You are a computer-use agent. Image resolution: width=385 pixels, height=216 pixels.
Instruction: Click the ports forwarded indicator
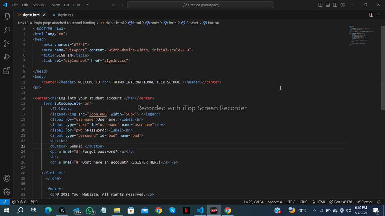pos(34,202)
